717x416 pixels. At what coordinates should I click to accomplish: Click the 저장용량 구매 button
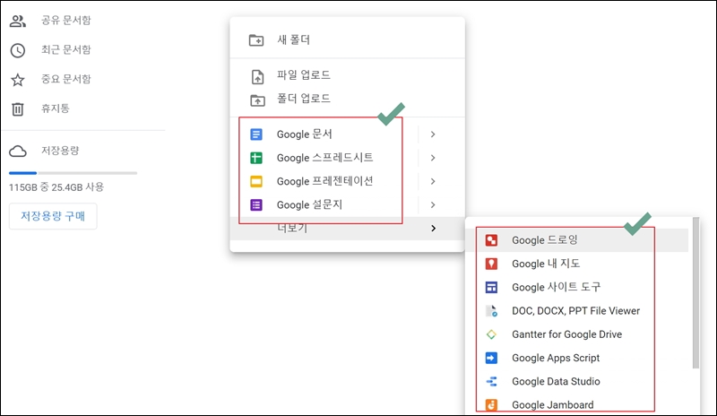pyautogui.click(x=53, y=216)
